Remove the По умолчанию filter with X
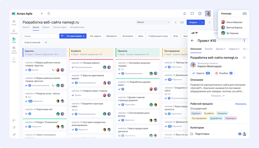The height and width of the screenshot is (148, 259). point(84,36)
